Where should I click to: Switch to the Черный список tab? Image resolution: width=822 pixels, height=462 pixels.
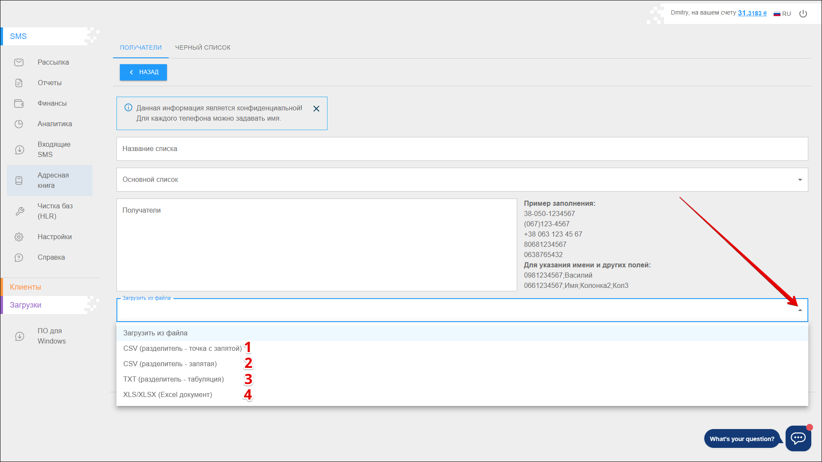point(203,47)
